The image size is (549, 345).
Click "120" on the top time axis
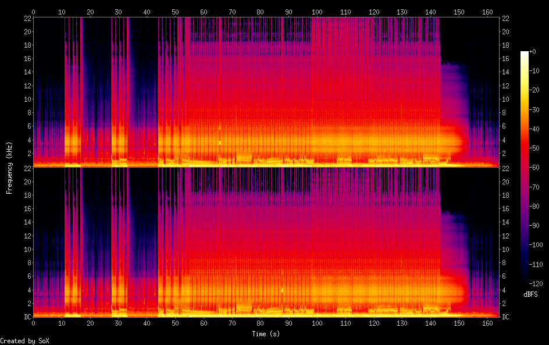pos(374,12)
